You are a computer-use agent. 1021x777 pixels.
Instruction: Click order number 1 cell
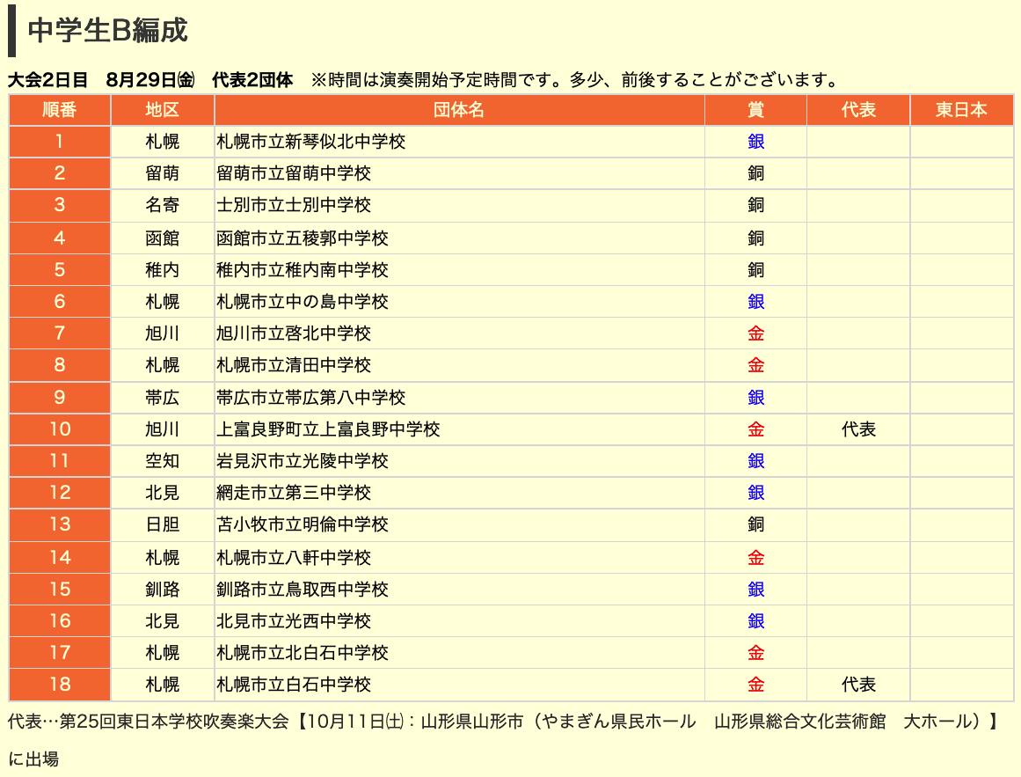click(x=59, y=142)
